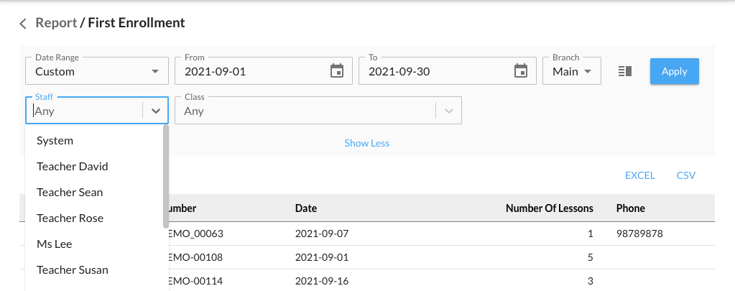Open the To date calendar picker
The image size is (735, 291).
point(521,71)
